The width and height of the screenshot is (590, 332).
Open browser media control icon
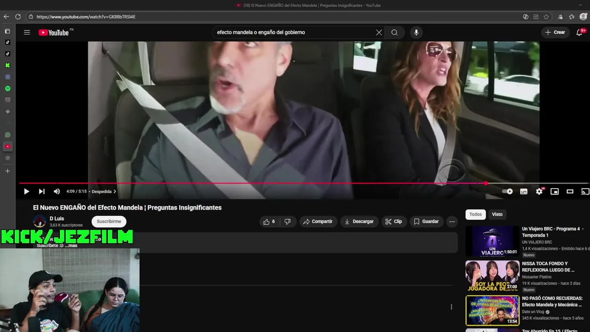click(560, 17)
